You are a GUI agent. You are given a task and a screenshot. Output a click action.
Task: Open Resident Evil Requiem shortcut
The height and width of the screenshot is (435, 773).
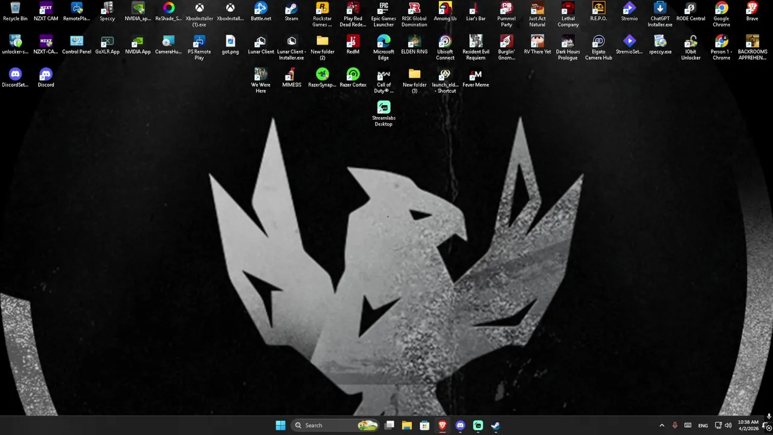(x=476, y=48)
